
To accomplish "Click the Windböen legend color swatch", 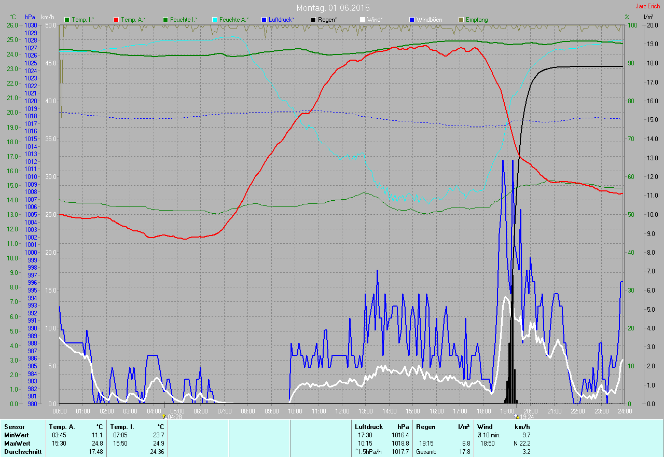I will pos(412,20).
